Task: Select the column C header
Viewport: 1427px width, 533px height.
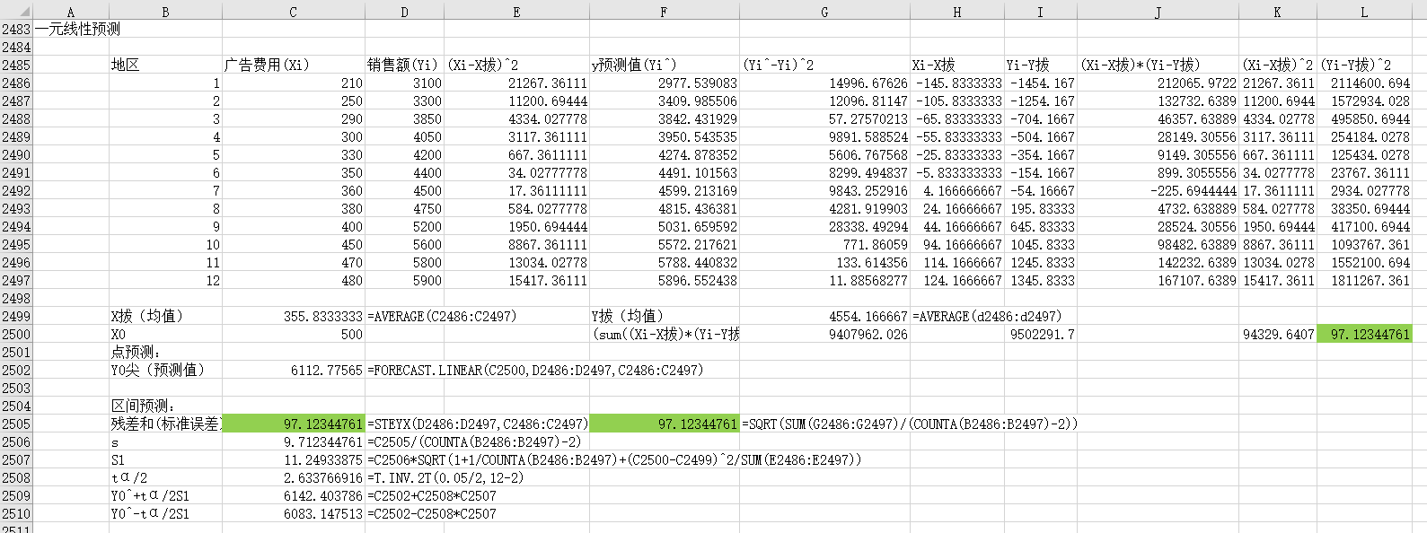Action: pos(294,12)
